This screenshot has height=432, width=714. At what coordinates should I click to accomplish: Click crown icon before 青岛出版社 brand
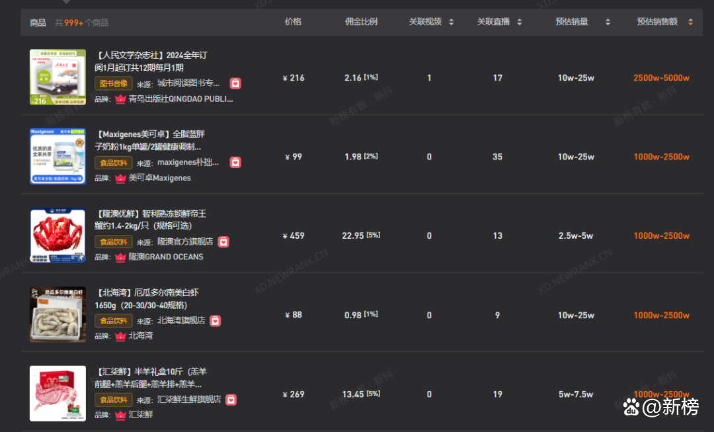click(x=120, y=99)
